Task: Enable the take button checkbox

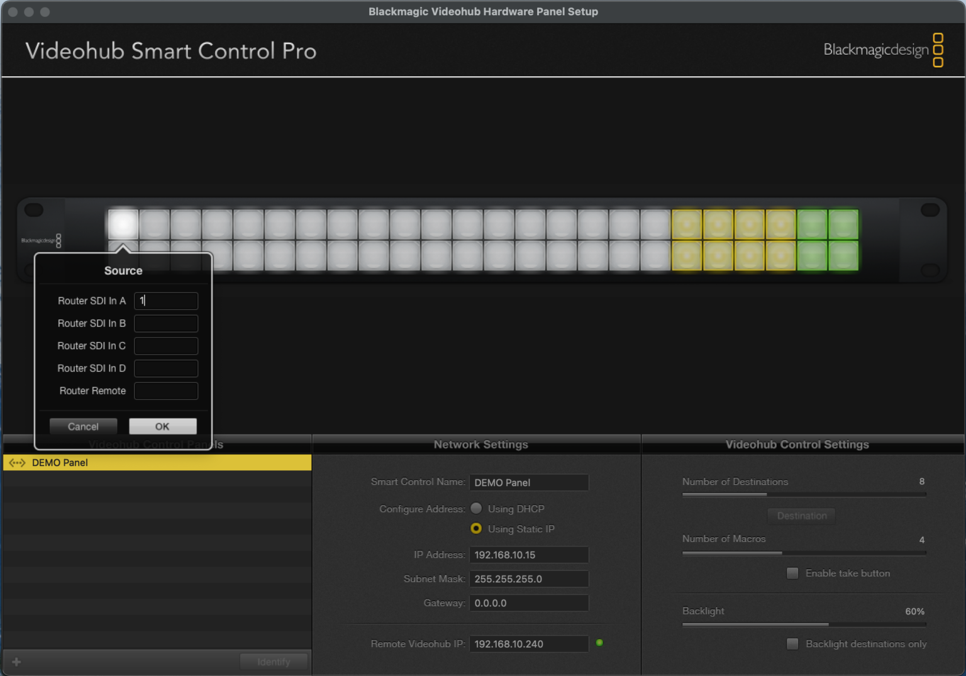Action: pyautogui.click(x=792, y=573)
